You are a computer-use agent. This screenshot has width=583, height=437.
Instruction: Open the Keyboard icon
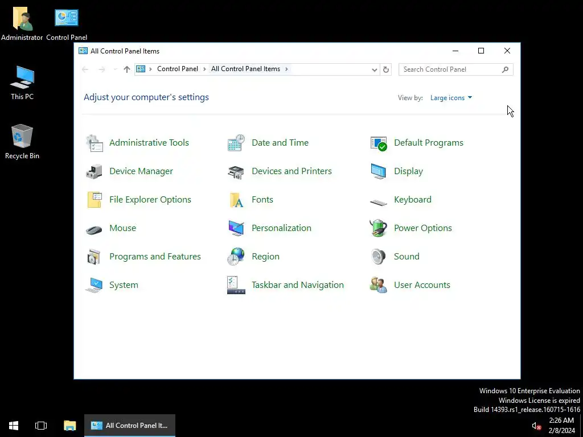tap(379, 202)
